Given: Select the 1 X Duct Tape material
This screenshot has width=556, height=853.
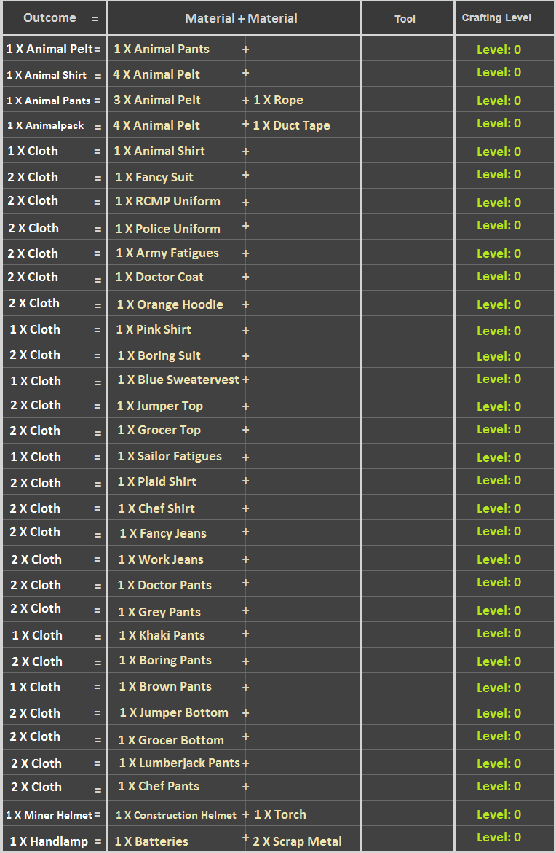Looking at the screenshot, I should point(291,126).
